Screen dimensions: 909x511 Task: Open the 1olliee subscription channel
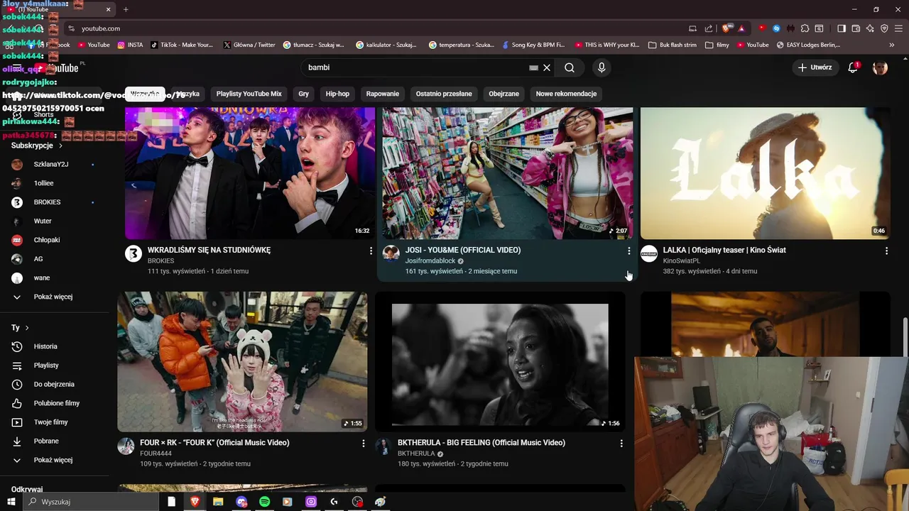(x=53, y=183)
